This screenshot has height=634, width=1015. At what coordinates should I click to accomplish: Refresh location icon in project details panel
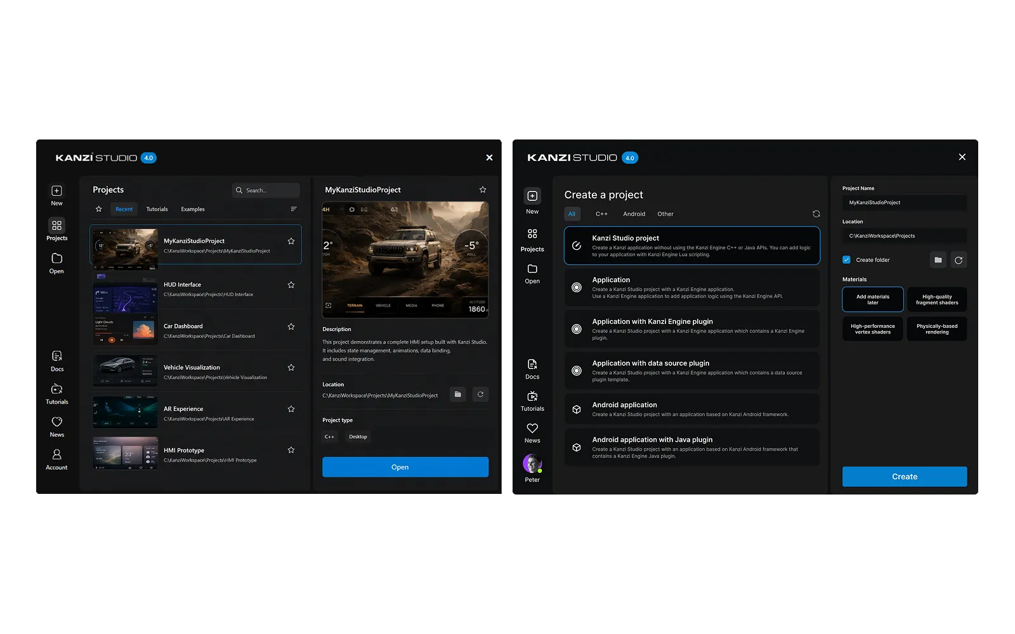point(480,394)
